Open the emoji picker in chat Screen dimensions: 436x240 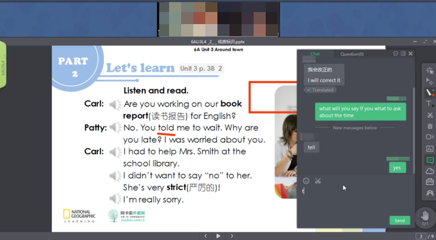tap(306, 181)
